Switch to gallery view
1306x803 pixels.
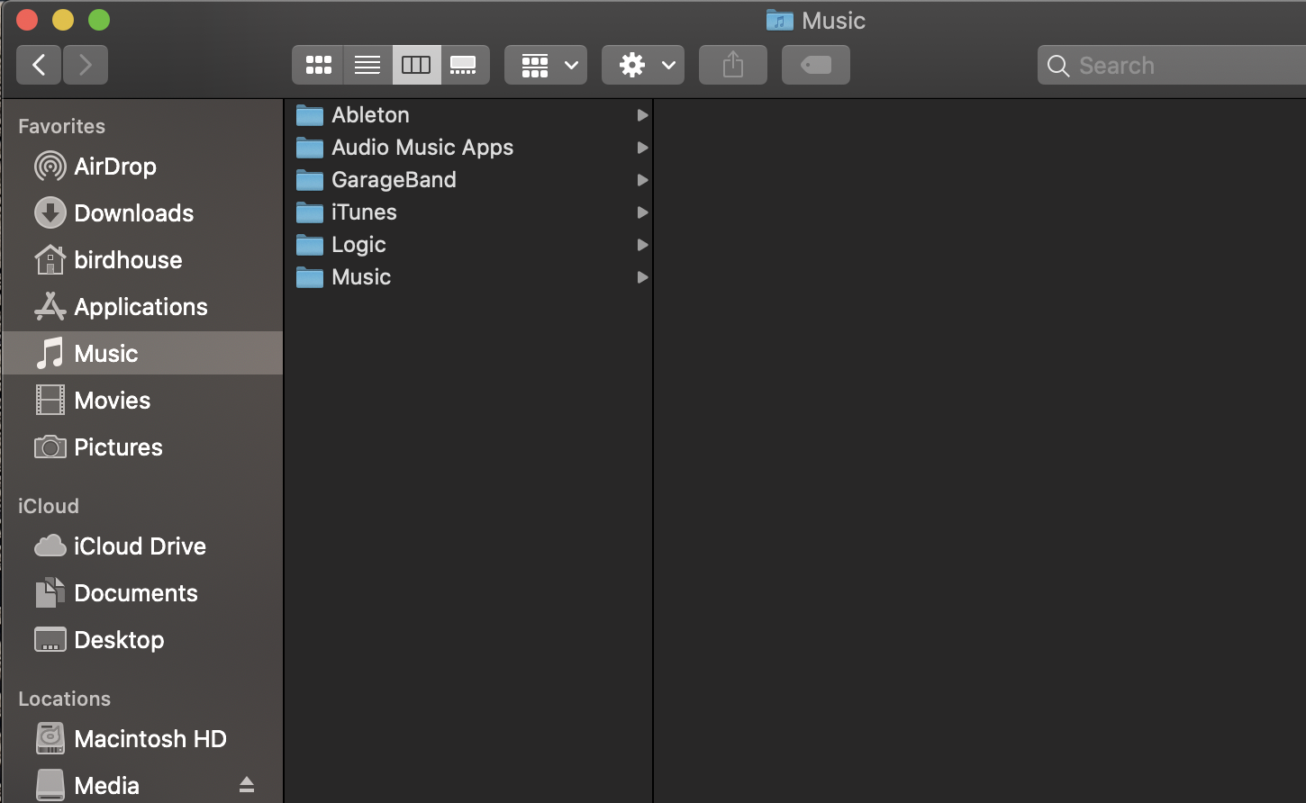coord(465,65)
